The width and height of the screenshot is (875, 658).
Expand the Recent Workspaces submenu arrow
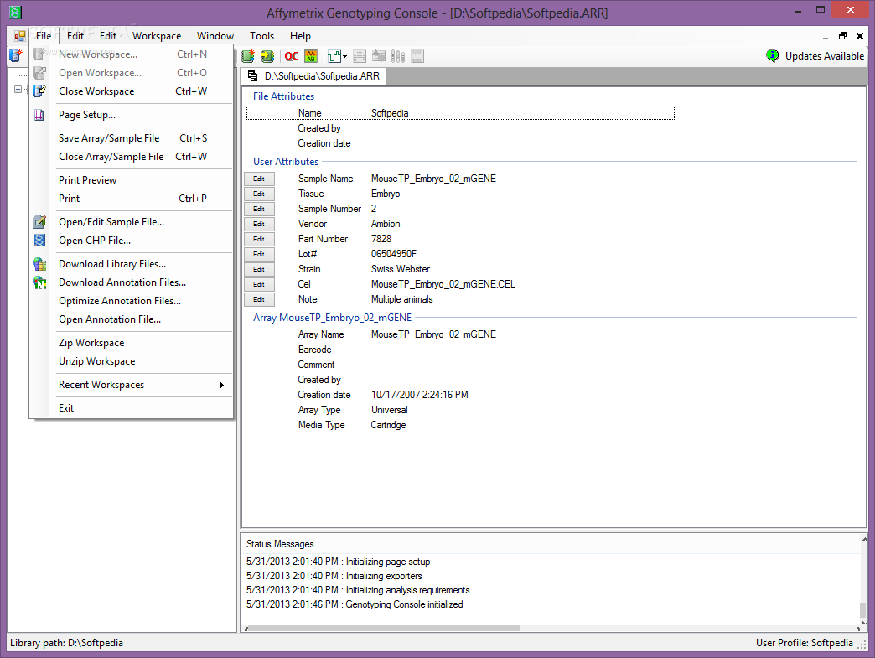[222, 385]
